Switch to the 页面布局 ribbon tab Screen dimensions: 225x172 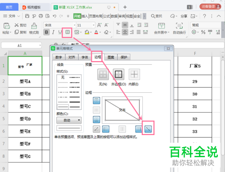click(96, 16)
